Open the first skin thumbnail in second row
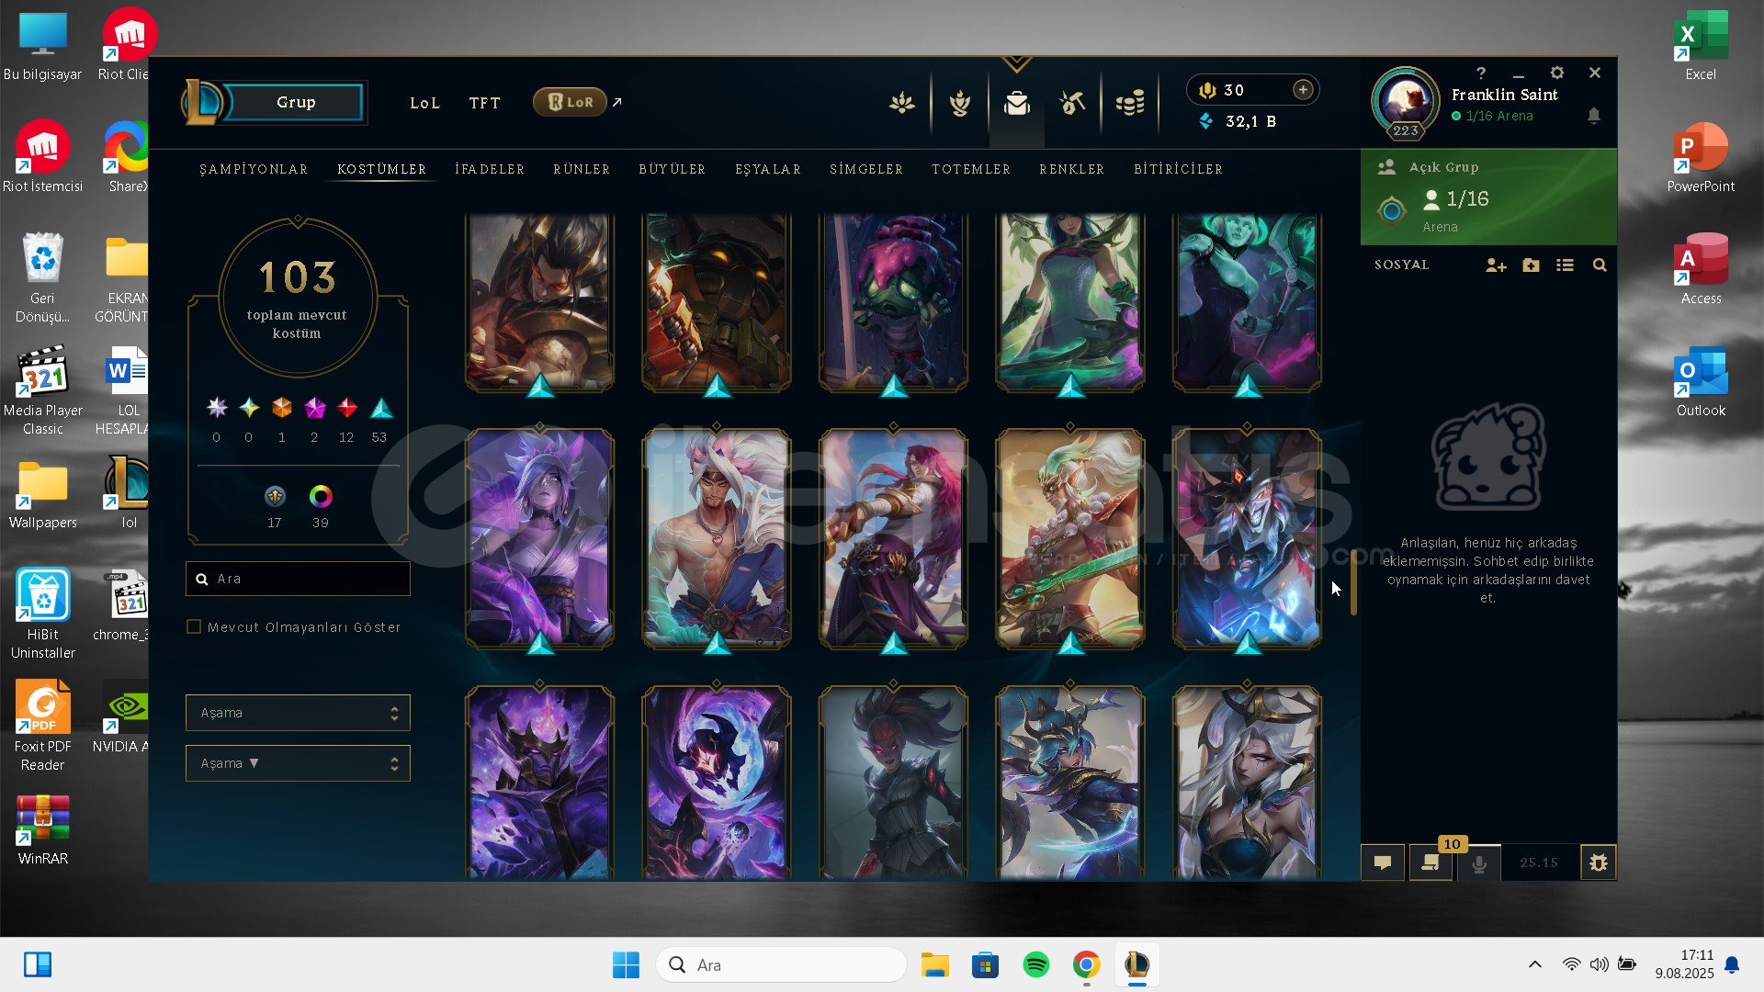The width and height of the screenshot is (1764, 992). coord(539,539)
